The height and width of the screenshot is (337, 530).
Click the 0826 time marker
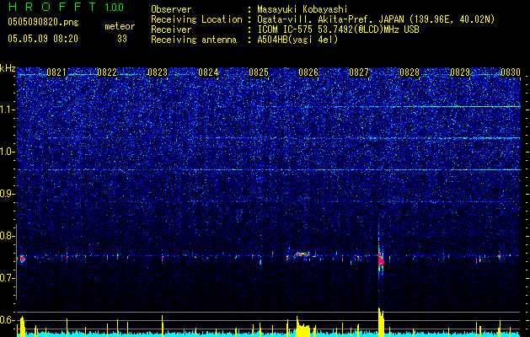308,72
